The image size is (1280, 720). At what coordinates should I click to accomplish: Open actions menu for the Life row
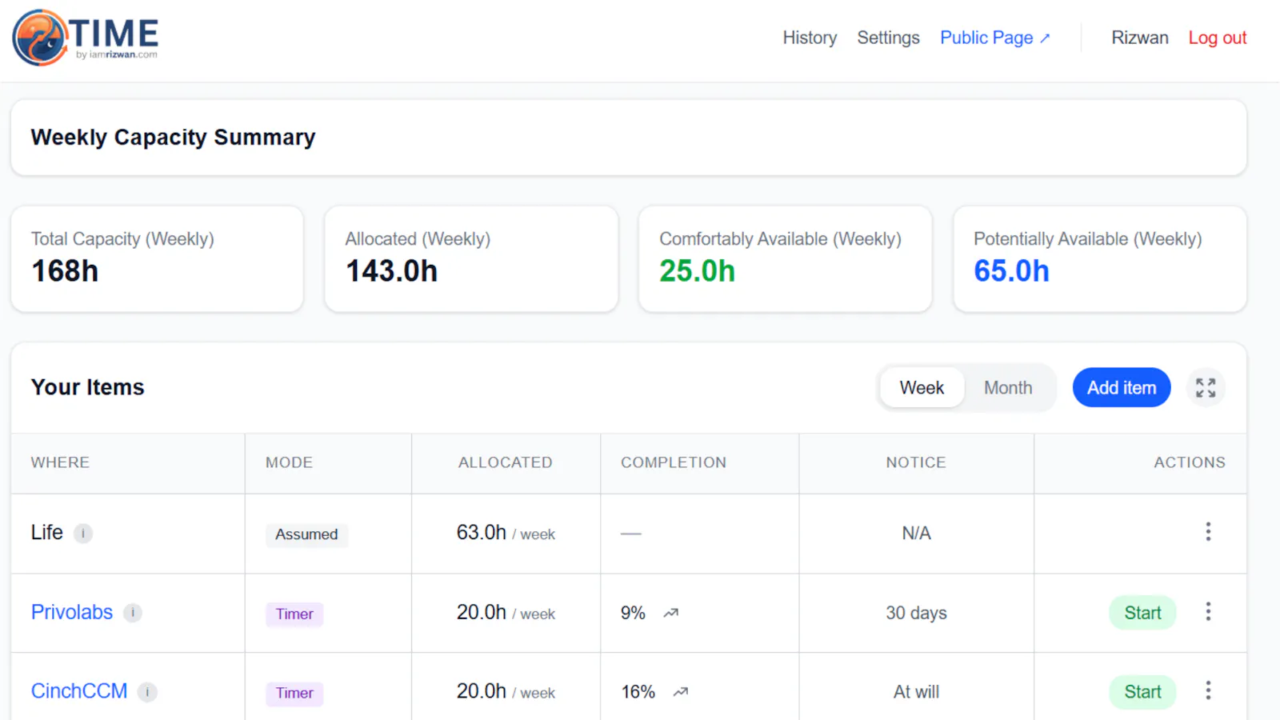[x=1208, y=532]
